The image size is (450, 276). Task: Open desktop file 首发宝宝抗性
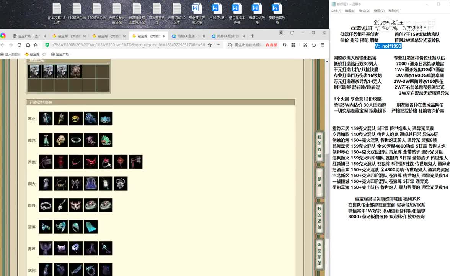pos(157,13)
